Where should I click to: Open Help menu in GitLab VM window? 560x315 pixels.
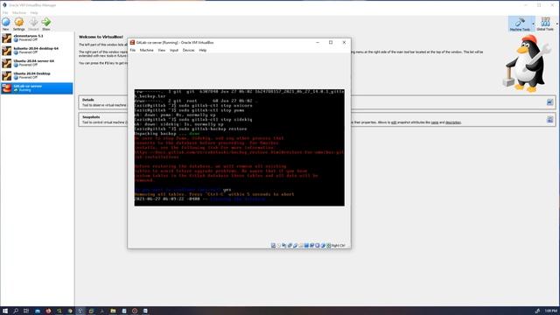(203, 51)
